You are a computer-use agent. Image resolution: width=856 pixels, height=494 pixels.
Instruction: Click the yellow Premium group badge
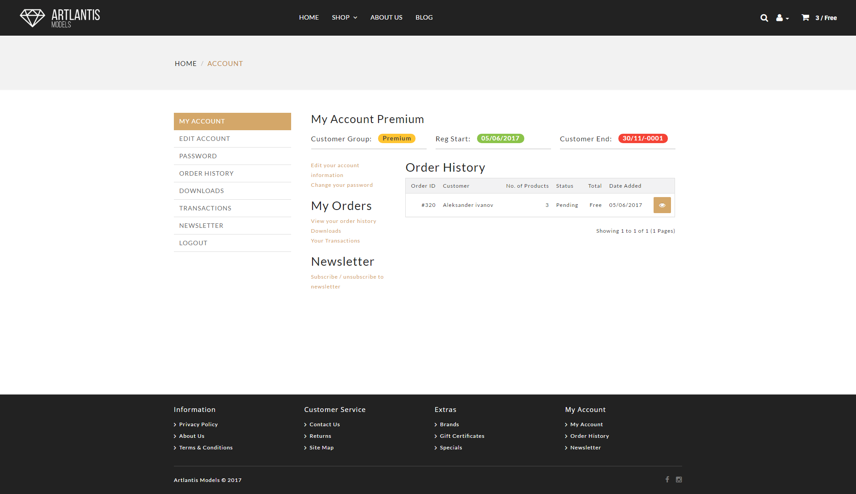(x=396, y=138)
